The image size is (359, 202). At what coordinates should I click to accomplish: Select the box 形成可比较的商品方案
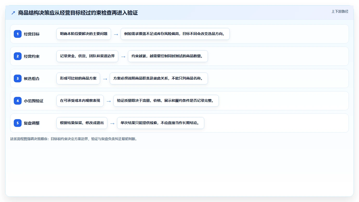point(78,78)
